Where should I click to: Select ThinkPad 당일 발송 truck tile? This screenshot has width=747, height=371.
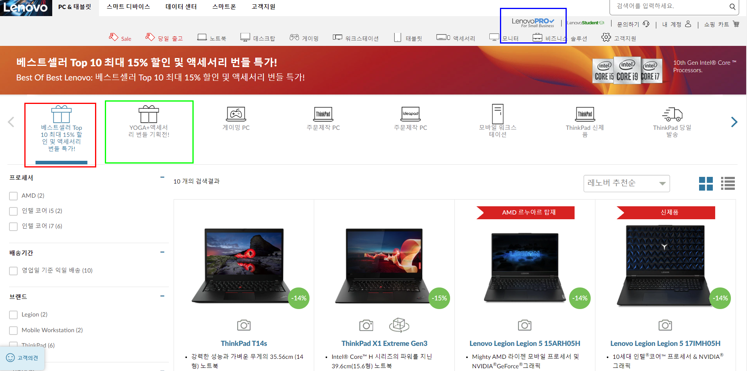672,122
